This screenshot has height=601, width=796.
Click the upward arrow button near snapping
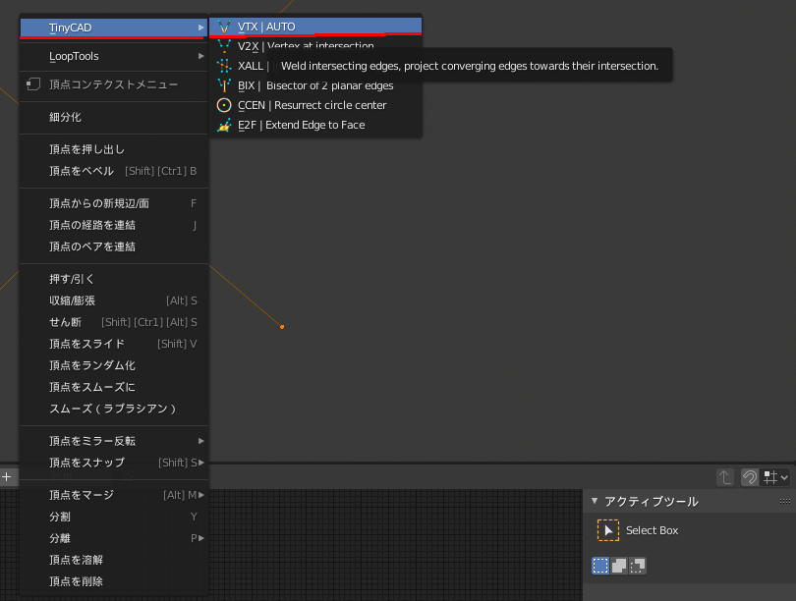725,477
